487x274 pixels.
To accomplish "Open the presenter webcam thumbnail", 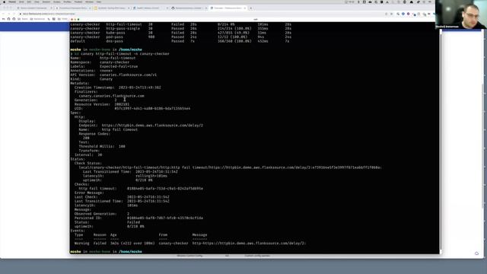I will click(461, 14).
